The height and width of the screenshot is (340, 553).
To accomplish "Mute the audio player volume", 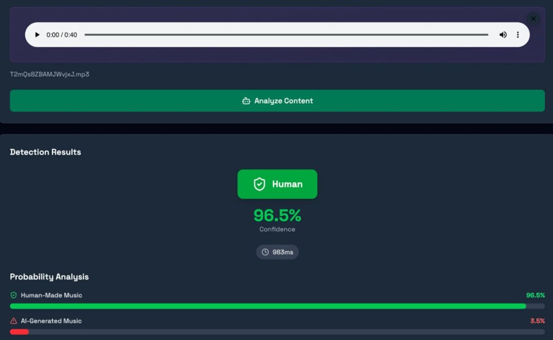I will tap(503, 35).
